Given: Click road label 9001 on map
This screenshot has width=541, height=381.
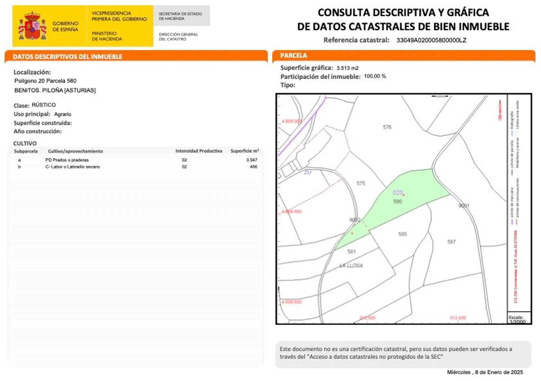Looking at the screenshot, I should pos(464,205).
